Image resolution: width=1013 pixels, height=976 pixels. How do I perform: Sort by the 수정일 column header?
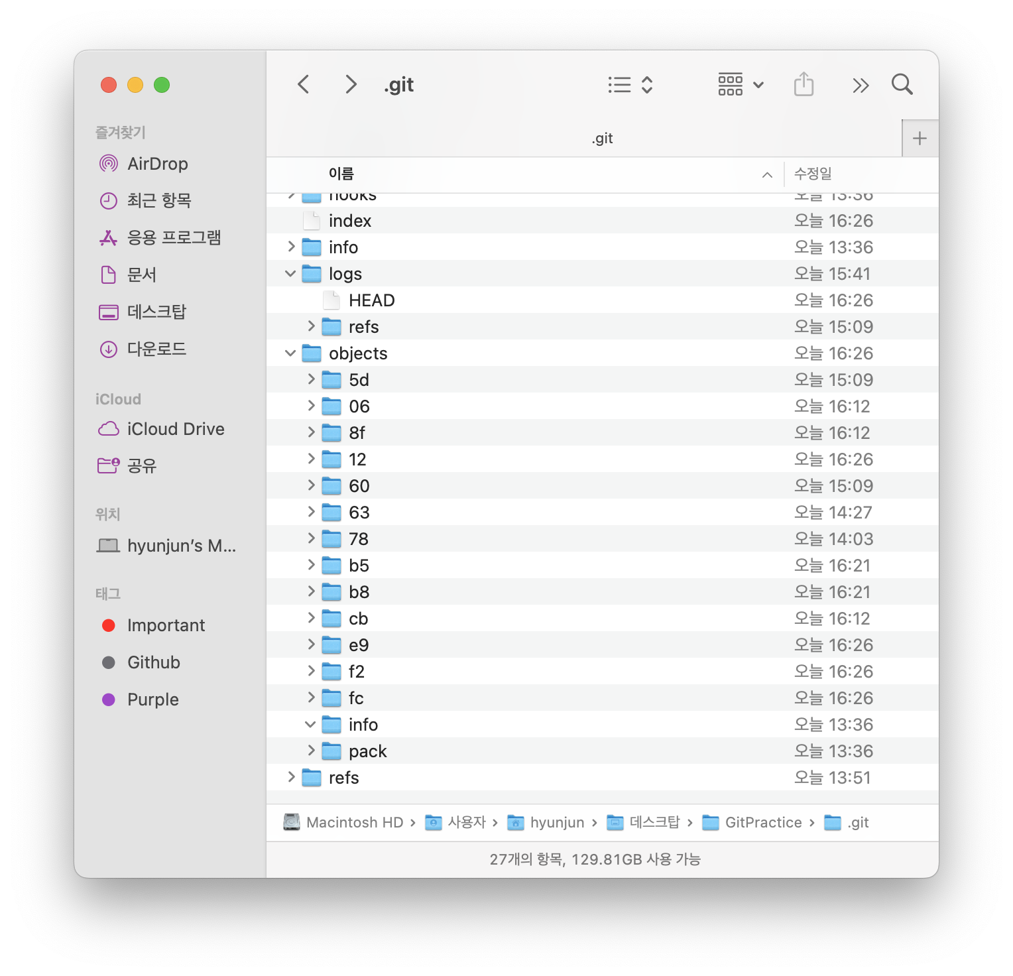813,174
